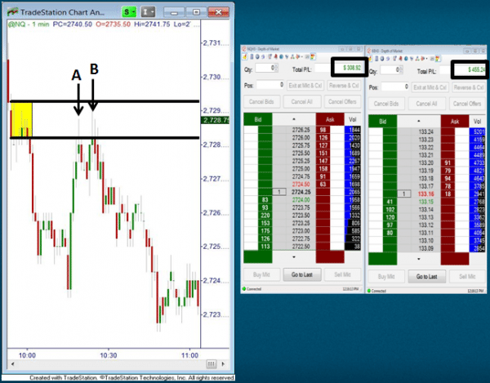This screenshot has height=383, width=490.
Task: Click the first toolbar icon in NQ Depth of Market
Action: point(245,58)
